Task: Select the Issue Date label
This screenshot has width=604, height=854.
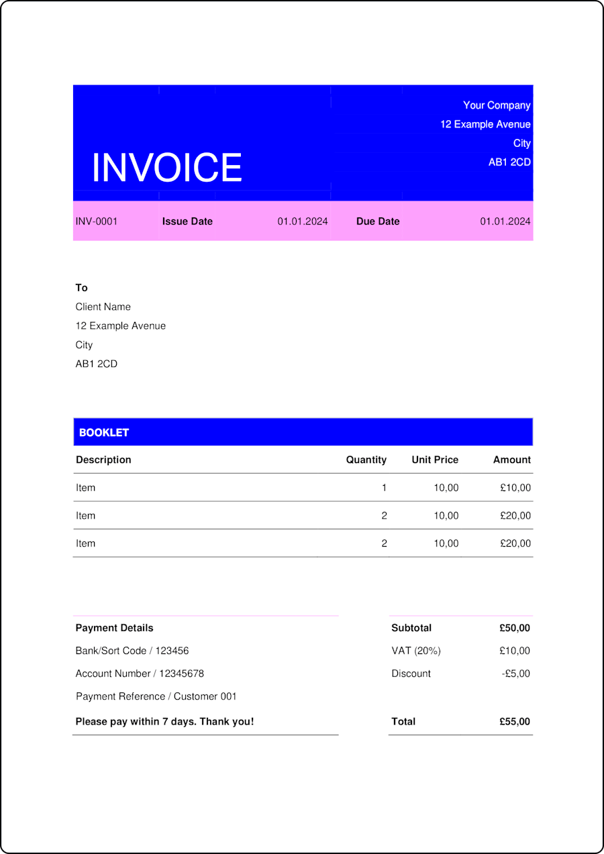Action: coord(187,221)
